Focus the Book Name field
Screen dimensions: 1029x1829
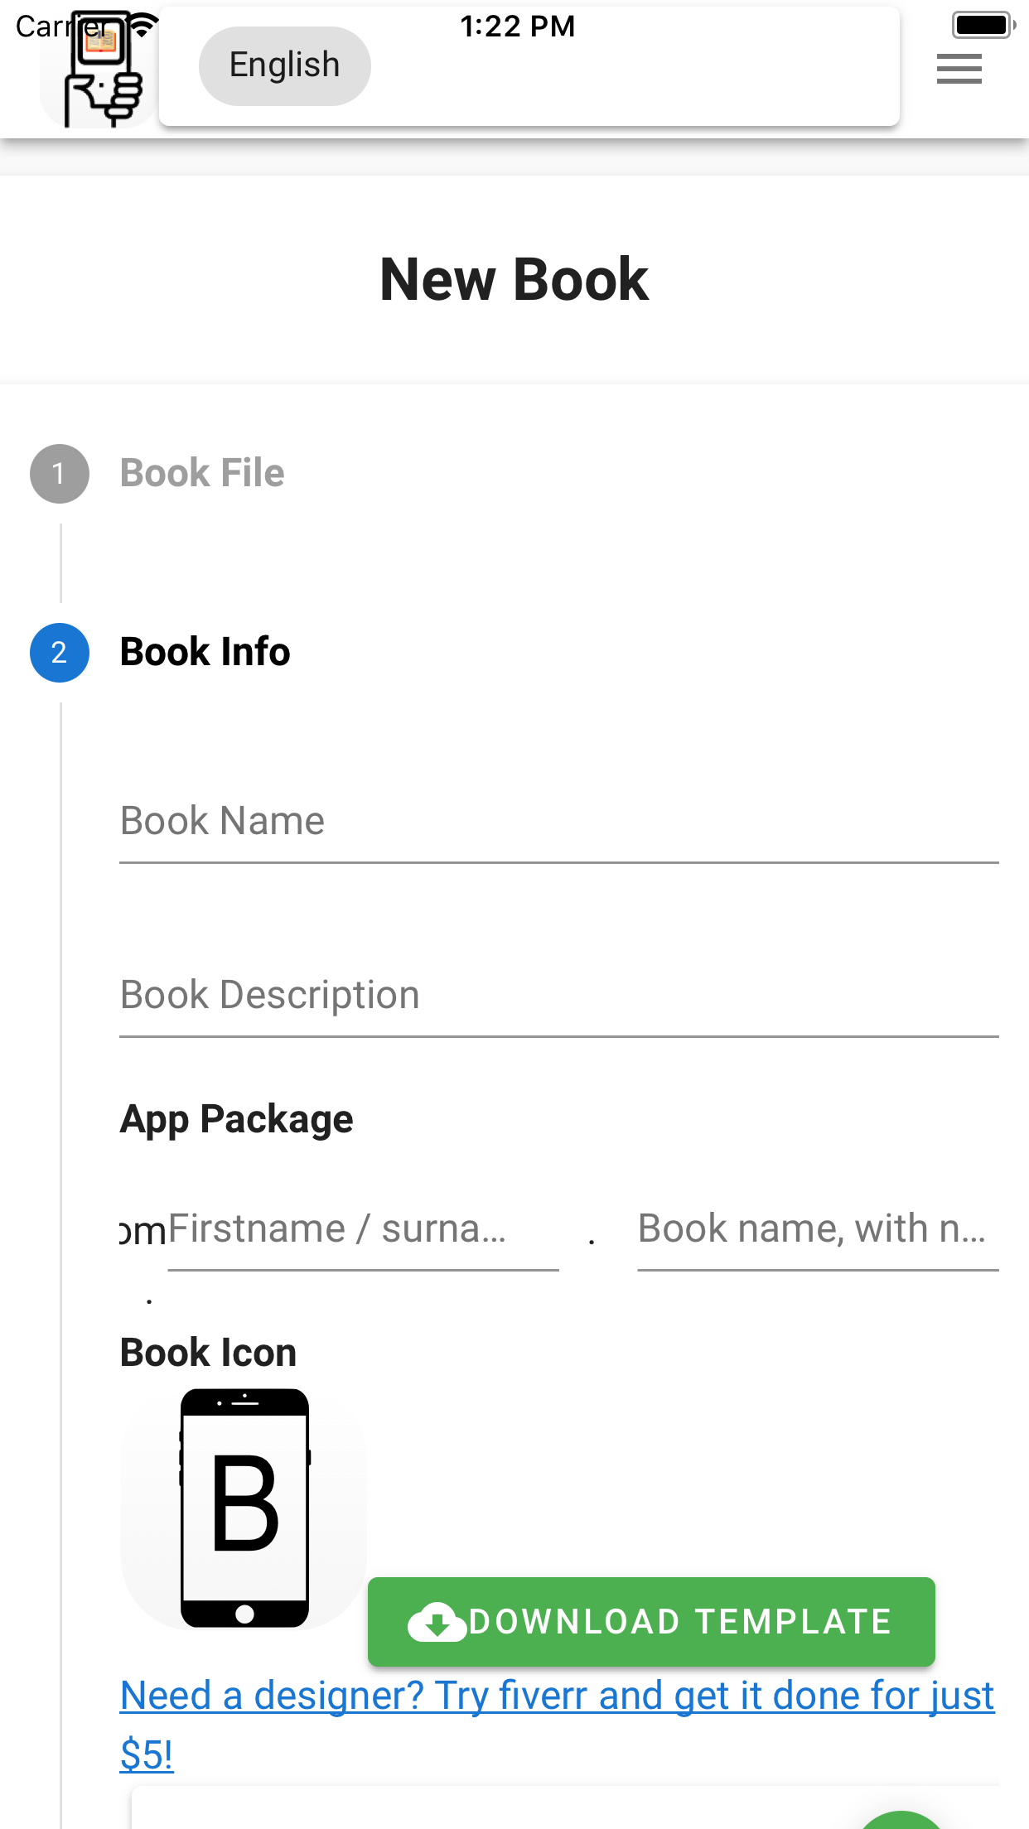[x=558, y=822]
